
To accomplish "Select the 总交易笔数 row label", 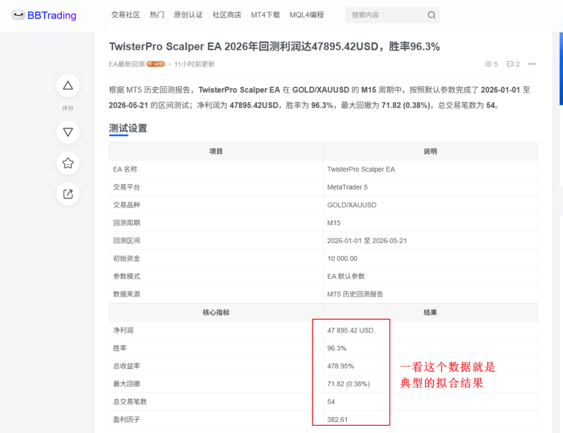I will (x=130, y=402).
